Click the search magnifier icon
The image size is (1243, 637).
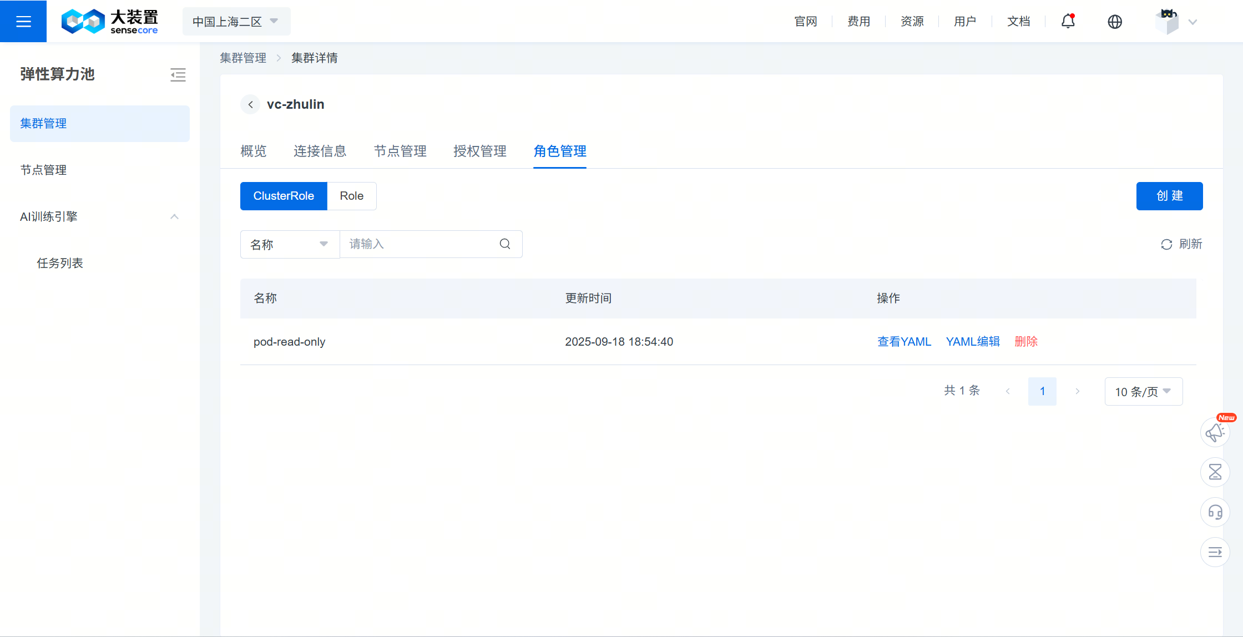[x=504, y=244]
